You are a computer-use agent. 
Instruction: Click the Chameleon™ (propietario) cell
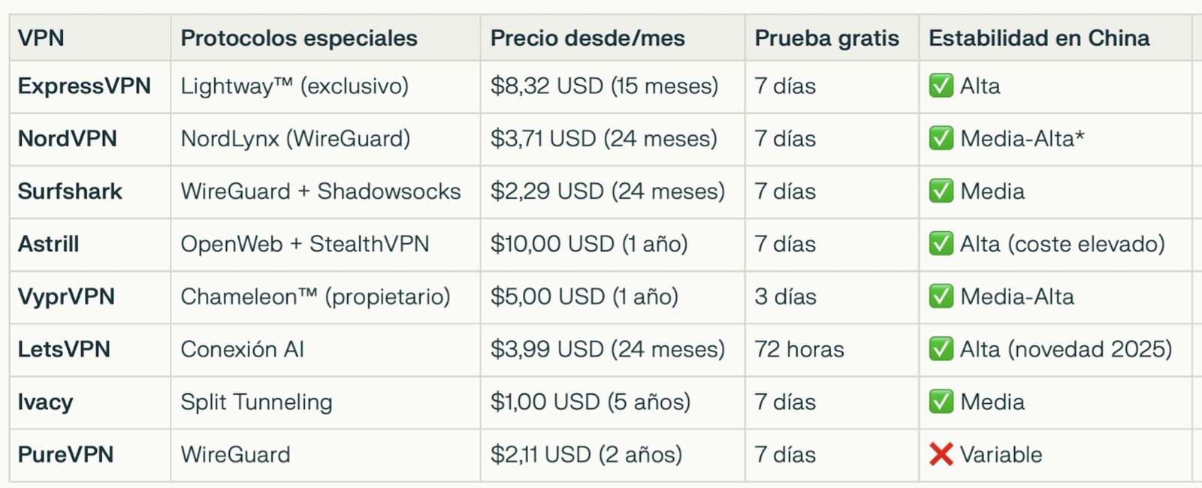pos(315,297)
